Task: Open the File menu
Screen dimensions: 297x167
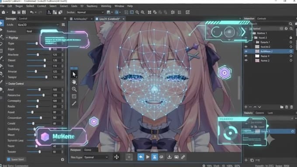Action: click(x=2, y=6)
